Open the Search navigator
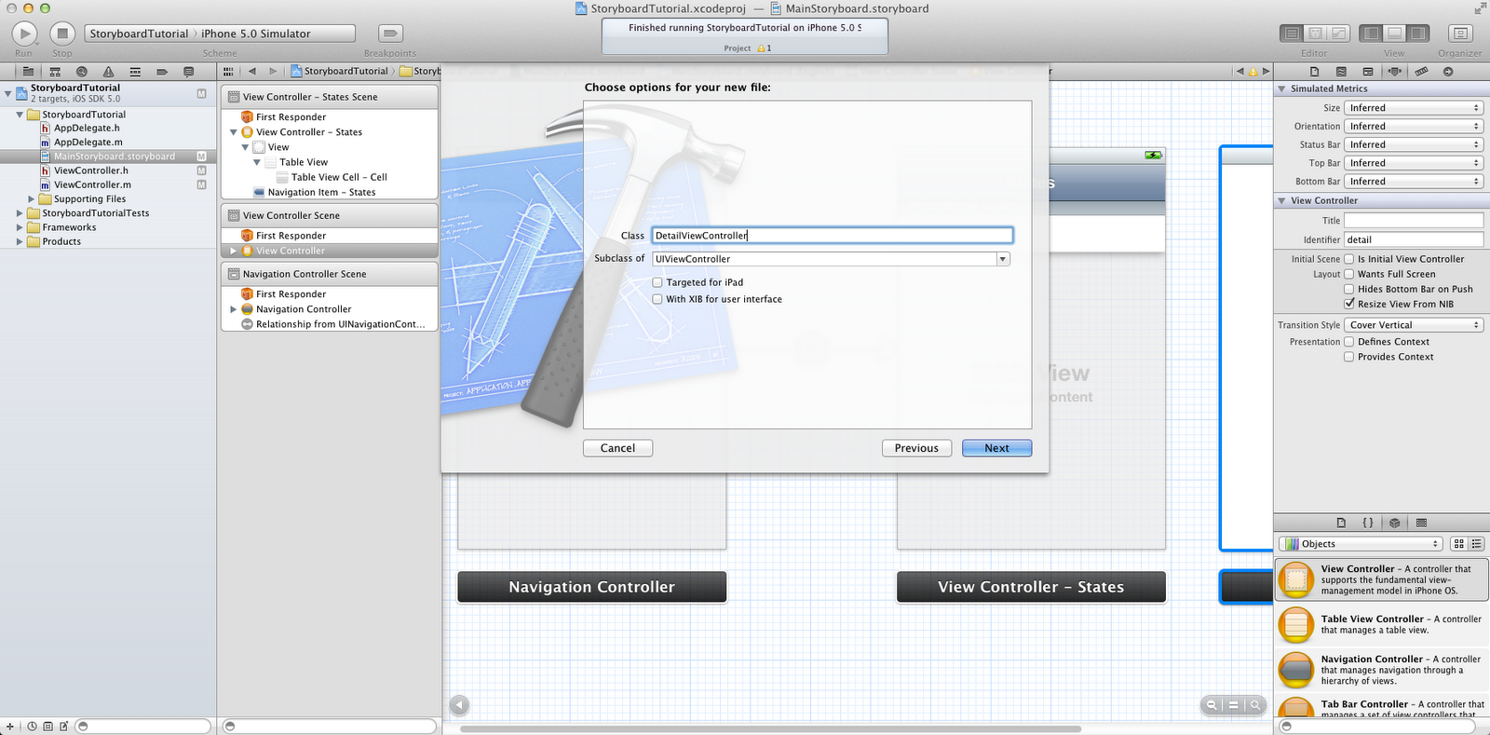The image size is (1490, 735). click(82, 72)
